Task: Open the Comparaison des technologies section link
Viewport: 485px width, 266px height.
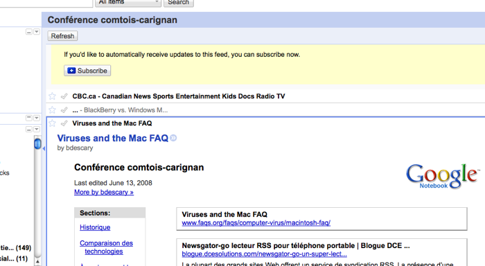Action: 106,247
